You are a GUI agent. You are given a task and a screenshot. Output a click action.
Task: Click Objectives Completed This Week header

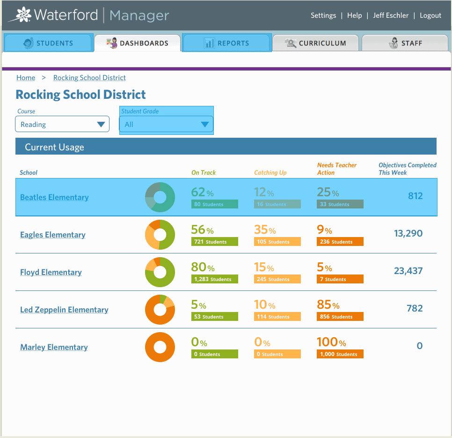408,169
